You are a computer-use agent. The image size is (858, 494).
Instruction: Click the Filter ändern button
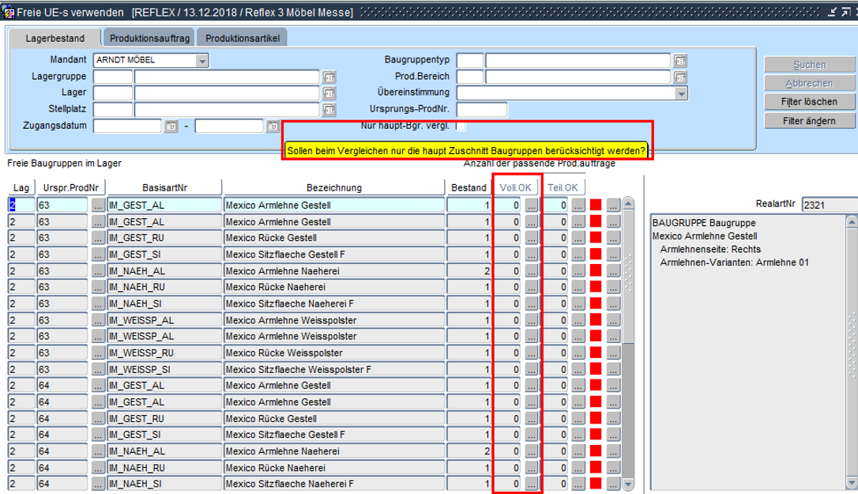[809, 121]
